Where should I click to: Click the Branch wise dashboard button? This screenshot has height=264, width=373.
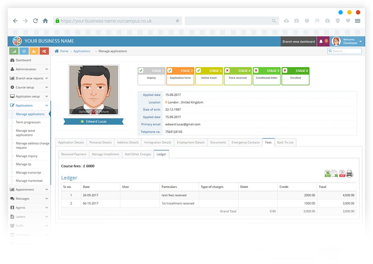[x=298, y=41]
